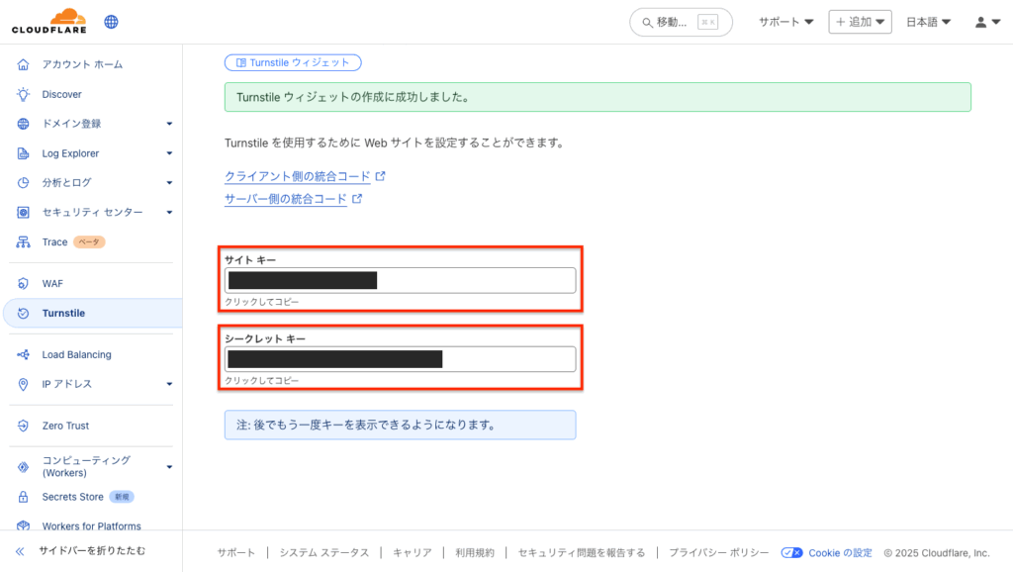Click the キャリア footer link
This screenshot has height=572, width=1013.
(x=412, y=552)
